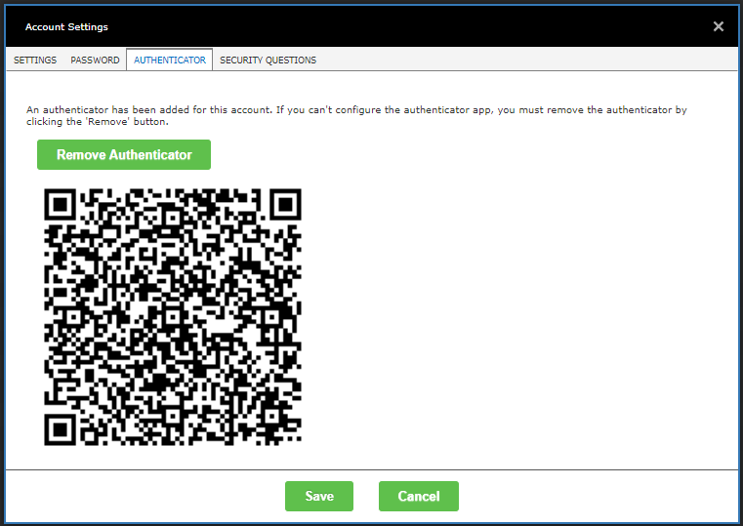
Task: Click the footer gap between Save and Cancel
Action: point(366,496)
